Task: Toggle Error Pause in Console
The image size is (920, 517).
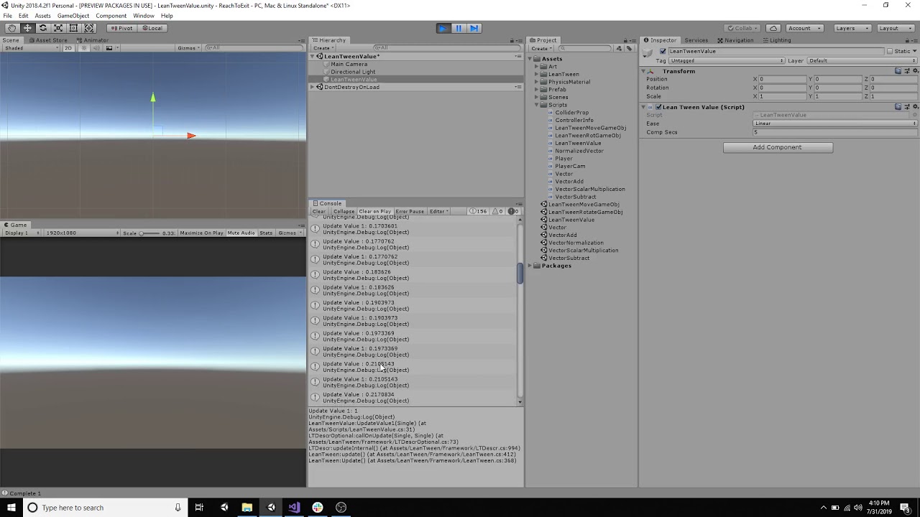Action: (410, 211)
